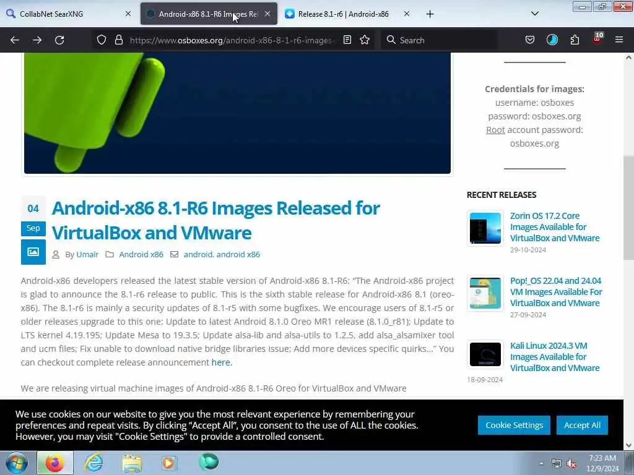Open Windows Explorer folder taskbar icon
The width and height of the screenshot is (634, 475).
(132, 463)
